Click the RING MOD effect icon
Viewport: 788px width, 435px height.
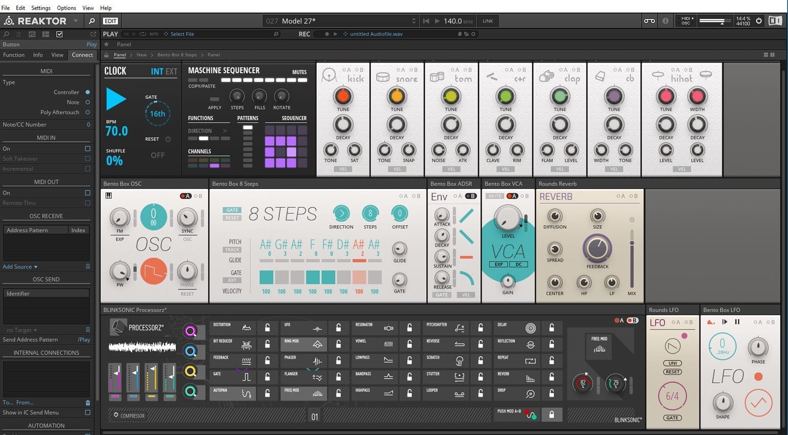[x=317, y=344]
